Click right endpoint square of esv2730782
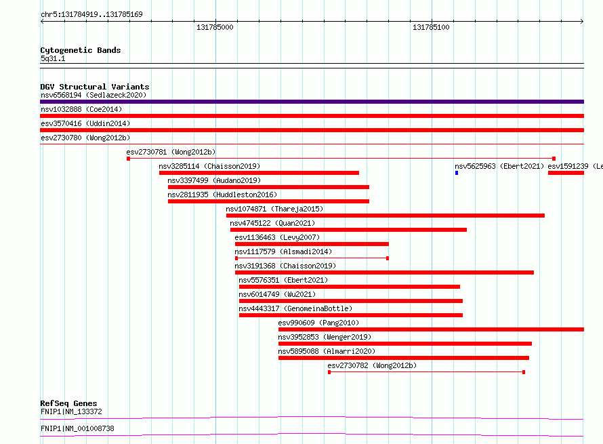The height and width of the screenshot is (444, 603). [x=524, y=372]
